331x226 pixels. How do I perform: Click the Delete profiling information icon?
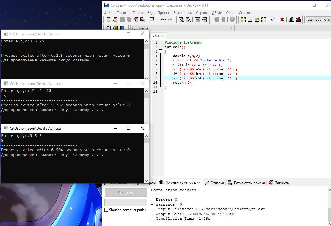[298, 20]
